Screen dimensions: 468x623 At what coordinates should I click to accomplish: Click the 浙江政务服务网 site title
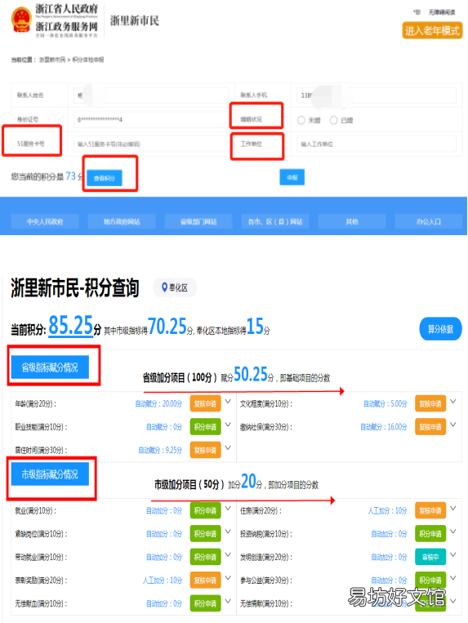(x=66, y=27)
